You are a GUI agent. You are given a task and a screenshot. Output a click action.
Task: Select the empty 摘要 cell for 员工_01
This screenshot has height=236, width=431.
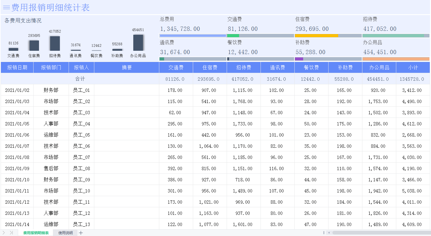tap(127, 90)
